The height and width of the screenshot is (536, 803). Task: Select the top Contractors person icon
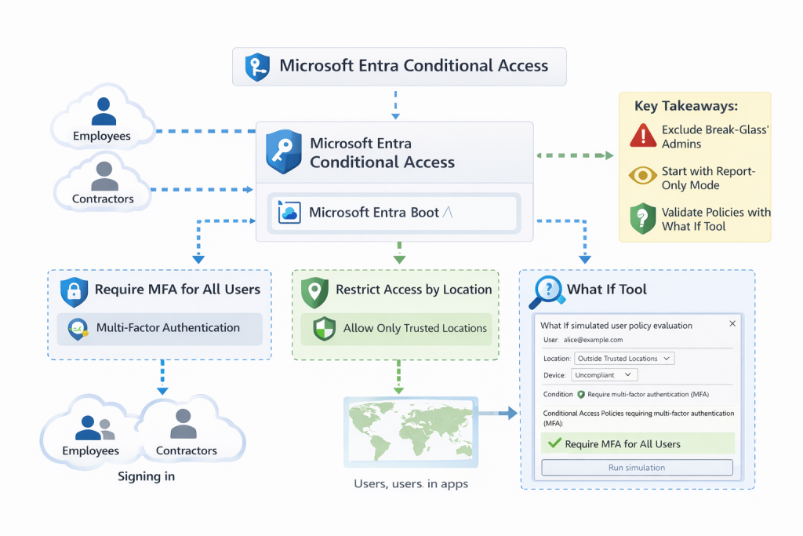pos(104,176)
